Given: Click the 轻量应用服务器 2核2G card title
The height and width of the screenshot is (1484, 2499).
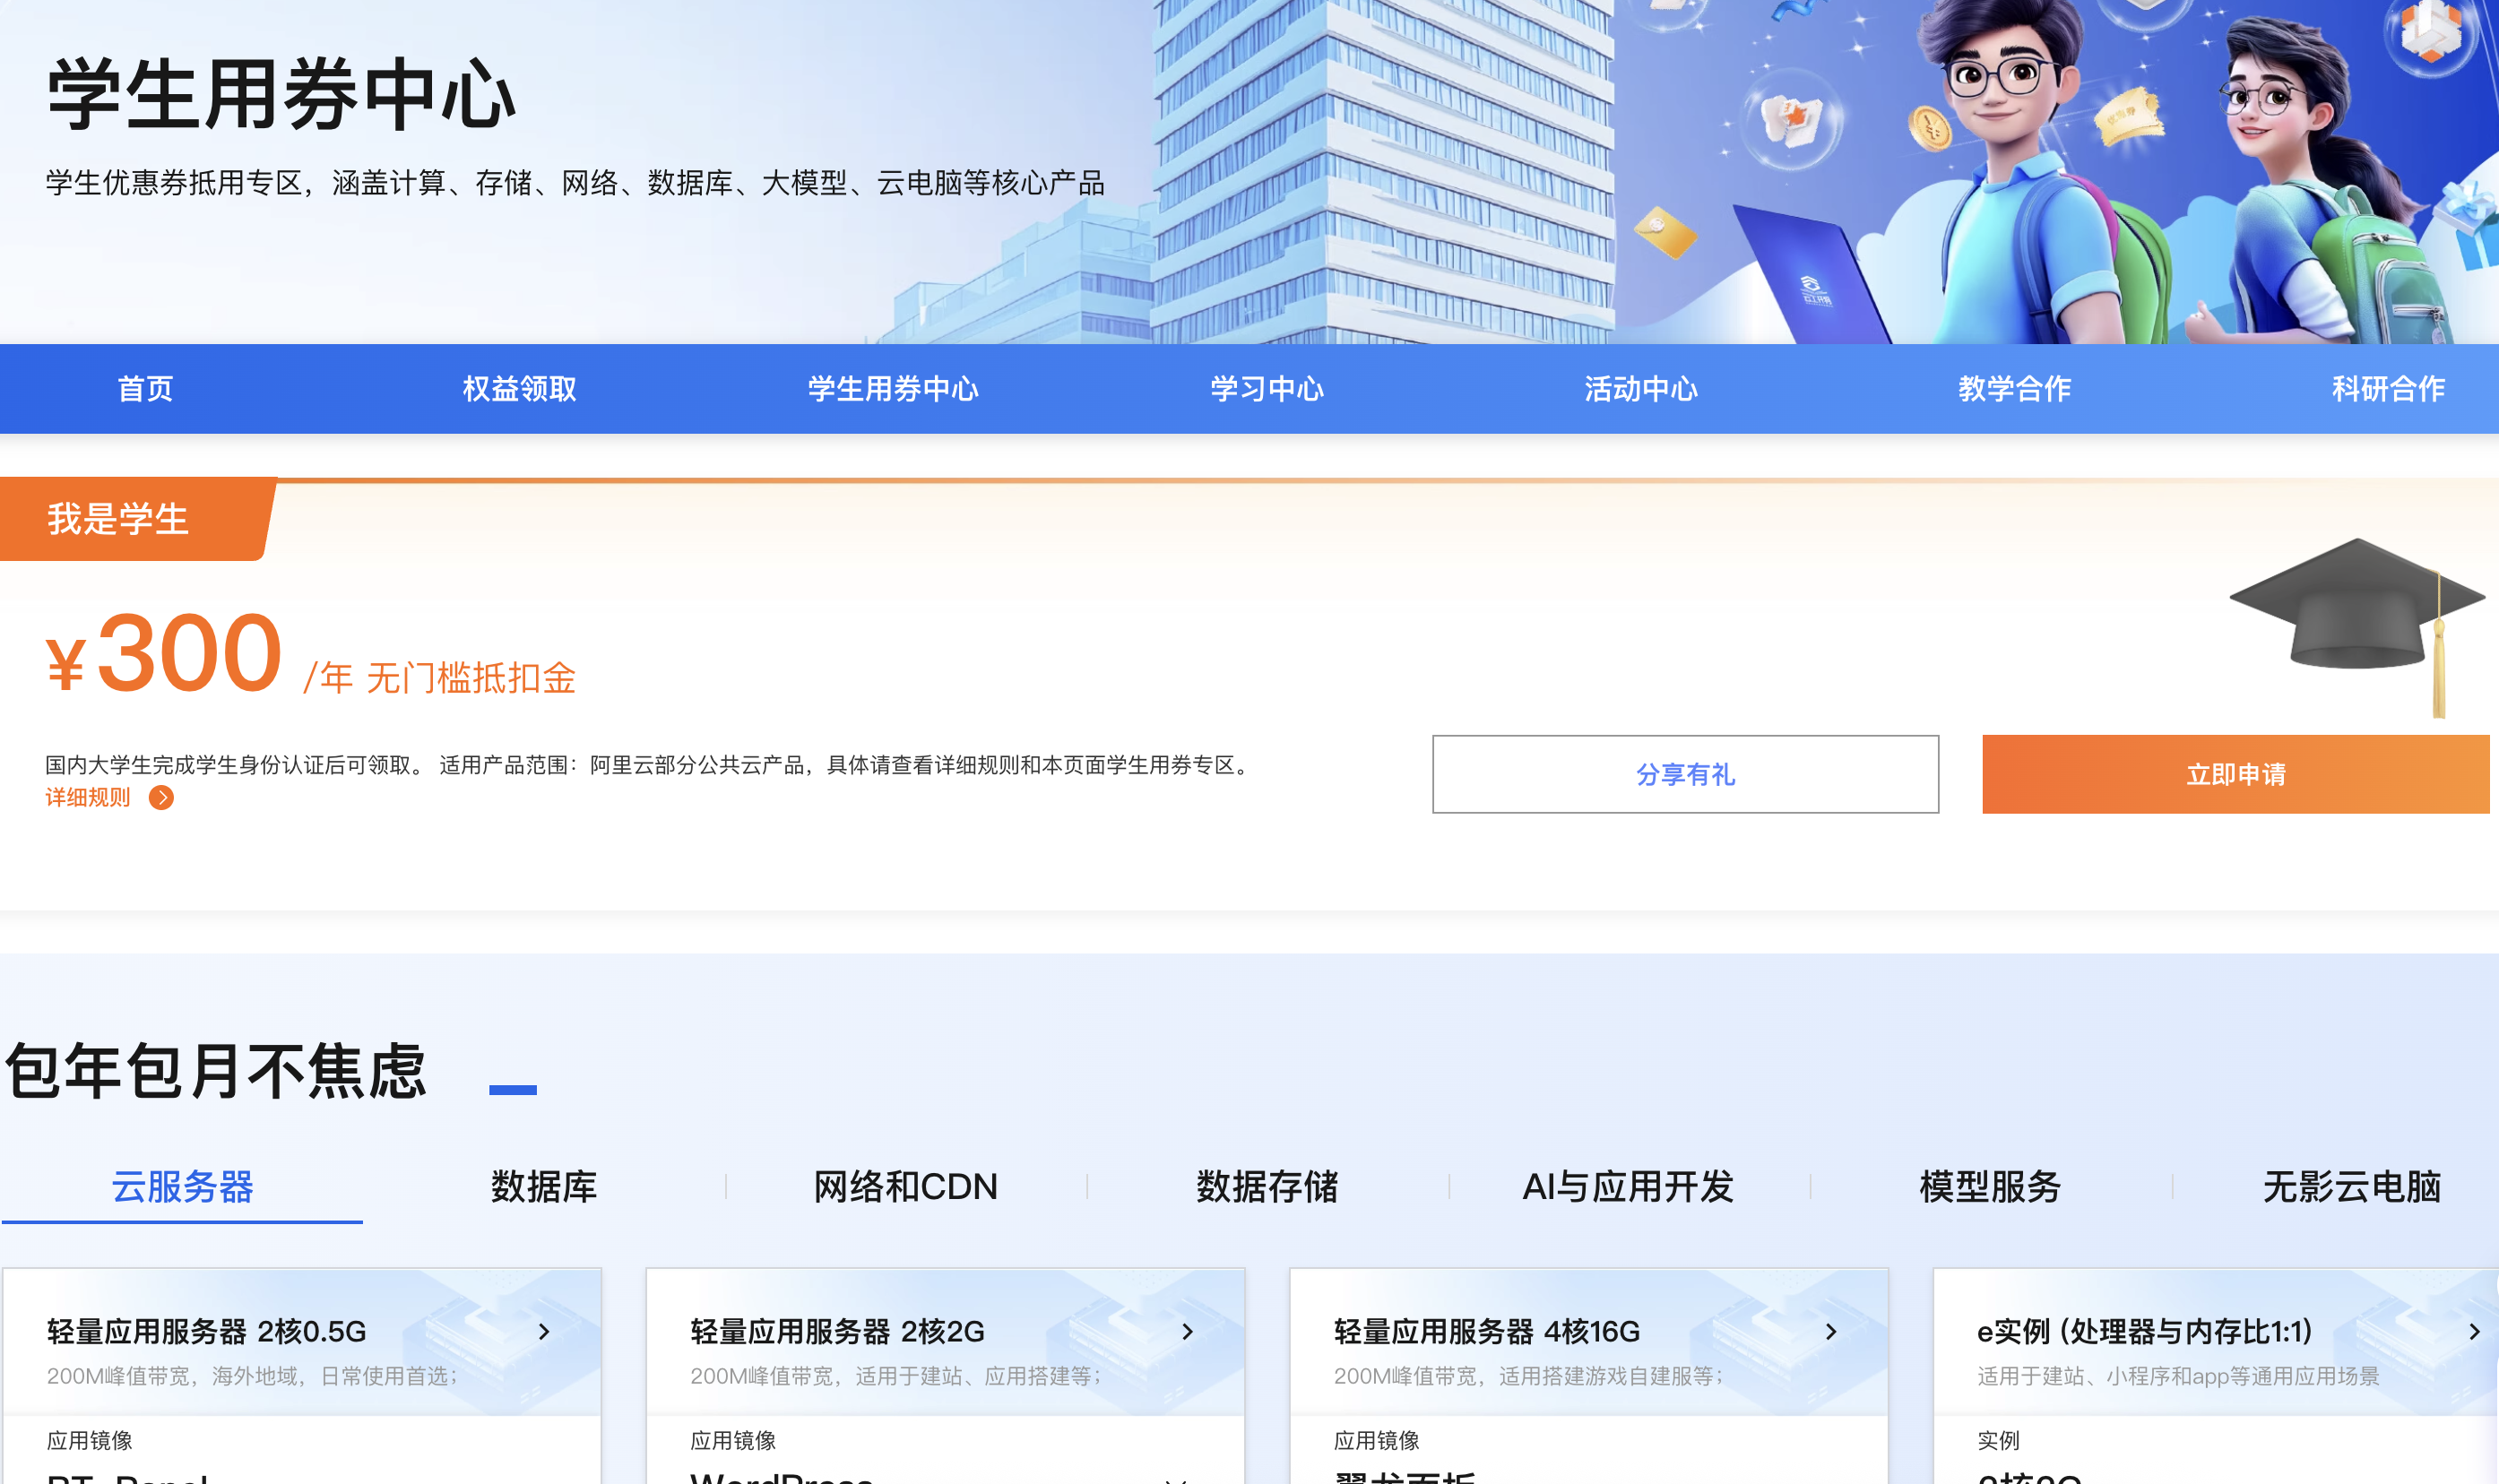Looking at the screenshot, I should coord(838,1331).
